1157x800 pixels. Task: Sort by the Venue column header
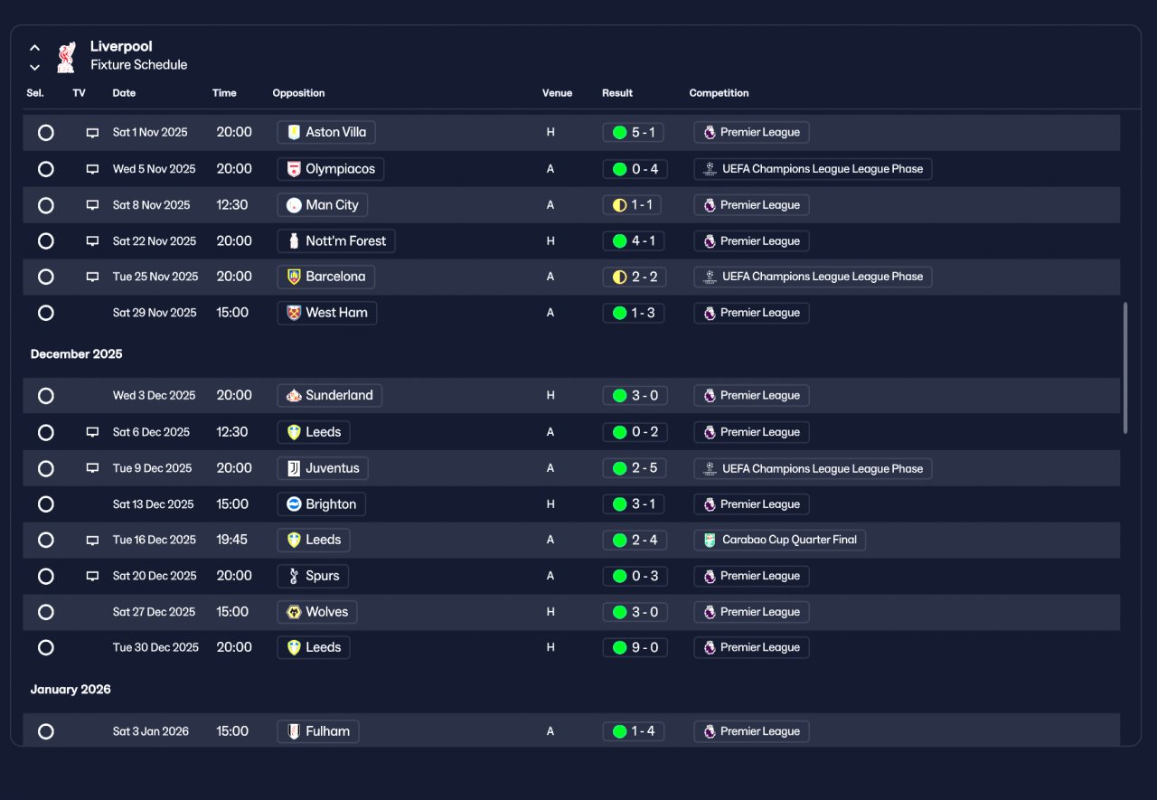(x=557, y=93)
